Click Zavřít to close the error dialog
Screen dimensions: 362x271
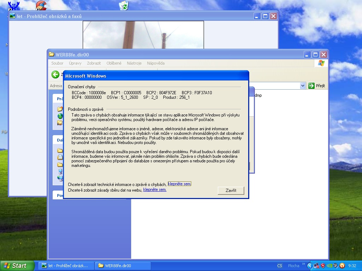point(231,191)
